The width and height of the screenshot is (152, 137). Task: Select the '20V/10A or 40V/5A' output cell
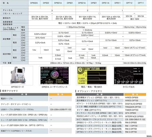coord(111,18)
